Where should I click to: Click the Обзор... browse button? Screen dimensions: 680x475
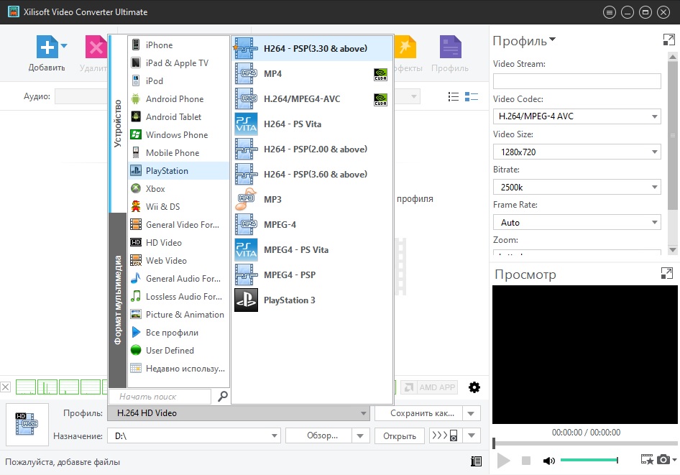tap(321, 435)
